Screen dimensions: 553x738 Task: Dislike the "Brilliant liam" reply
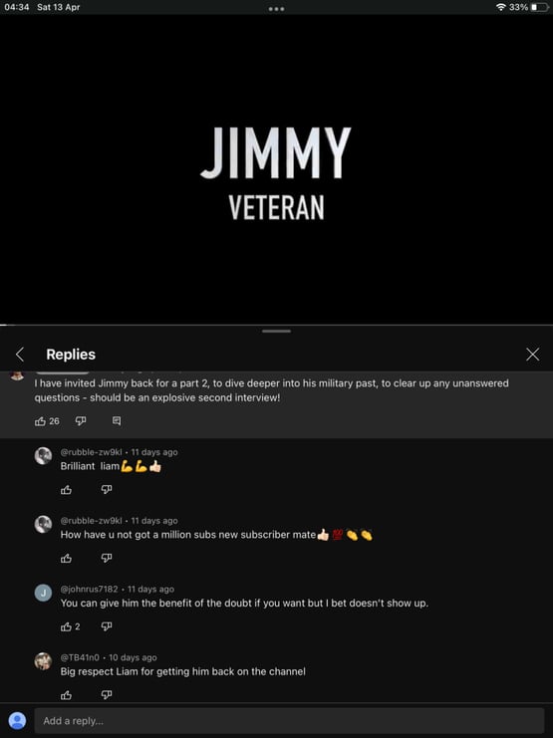(x=107, y=490)
